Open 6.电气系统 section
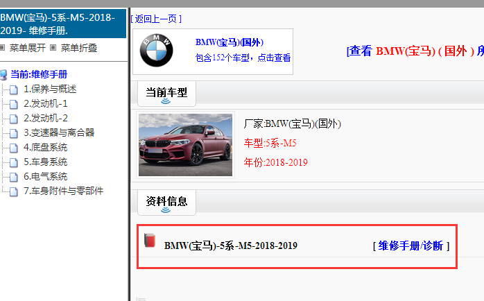 45,176
